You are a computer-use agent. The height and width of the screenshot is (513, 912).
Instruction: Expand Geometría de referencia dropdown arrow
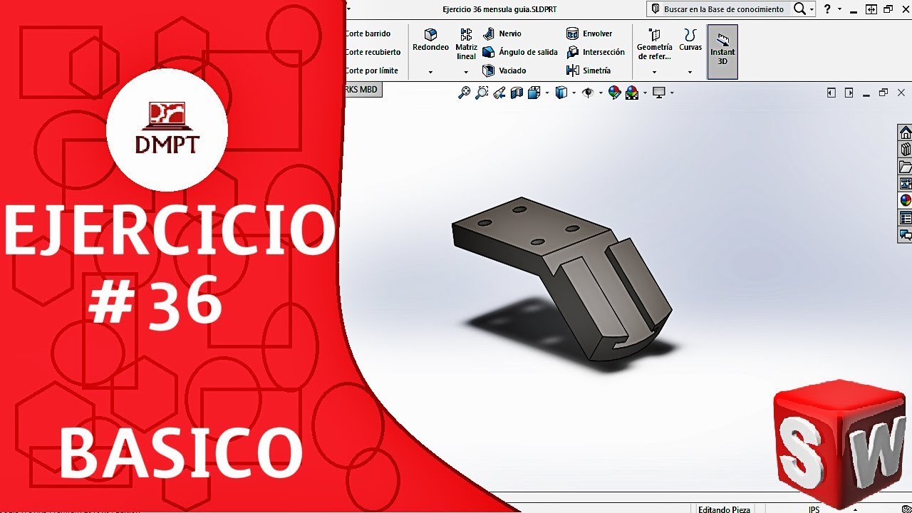(654, 72)
